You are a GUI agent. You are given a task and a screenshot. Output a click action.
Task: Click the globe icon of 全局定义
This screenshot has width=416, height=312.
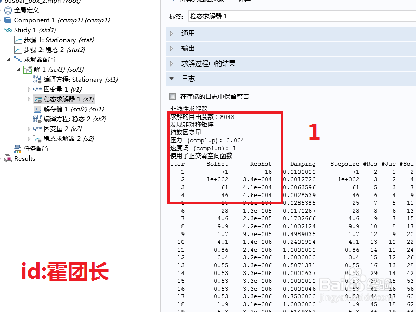pos(8,10)
